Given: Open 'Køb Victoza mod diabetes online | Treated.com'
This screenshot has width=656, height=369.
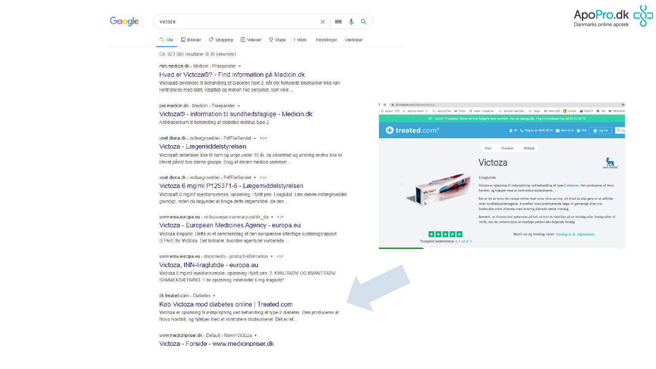Looking at the screenshot, I should pyautogui.click(x=226, y=305).
